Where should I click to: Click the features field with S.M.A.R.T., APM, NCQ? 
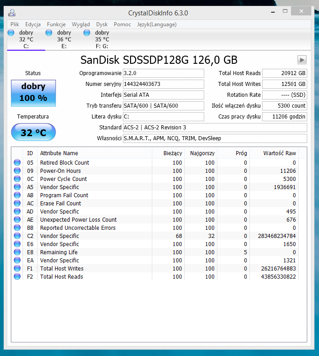tap(215, 138)
